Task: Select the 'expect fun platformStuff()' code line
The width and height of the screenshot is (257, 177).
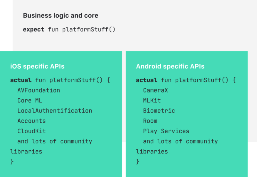Action: (x=69, y=30)
